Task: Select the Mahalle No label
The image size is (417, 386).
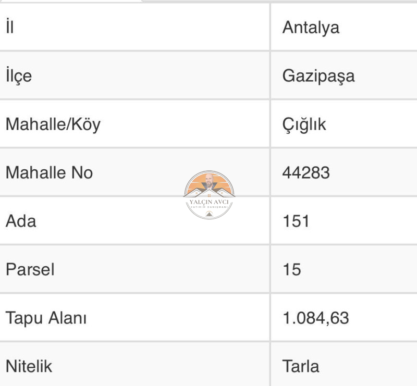Action: click(49, 172)
